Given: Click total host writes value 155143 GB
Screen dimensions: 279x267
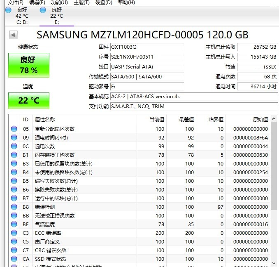Looking at the screenshot, I should pos(257,57).
